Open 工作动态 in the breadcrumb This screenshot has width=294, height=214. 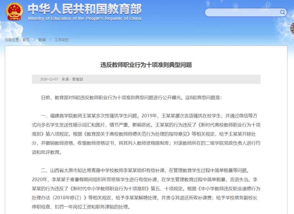62,40
